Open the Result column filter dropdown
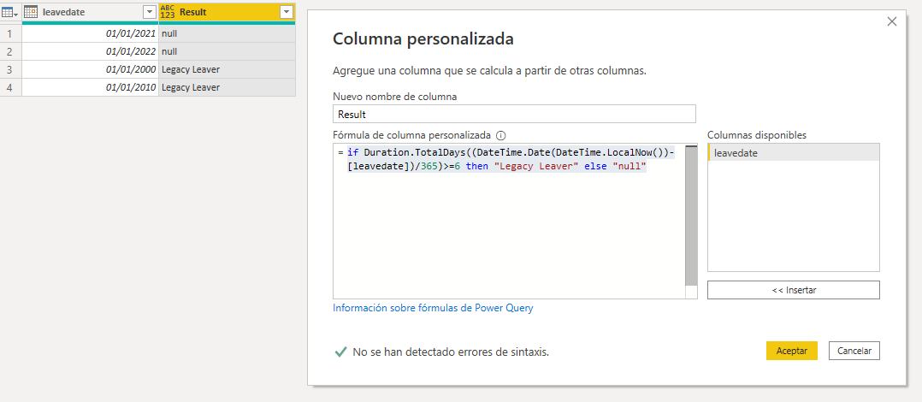Image resolution: width=922 pixels, height=402 pixels. tap(286, 12)
